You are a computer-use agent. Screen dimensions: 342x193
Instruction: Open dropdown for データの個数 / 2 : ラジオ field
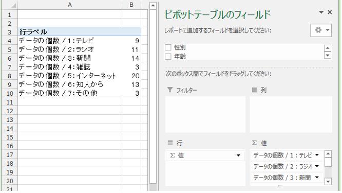click(317, 166)
